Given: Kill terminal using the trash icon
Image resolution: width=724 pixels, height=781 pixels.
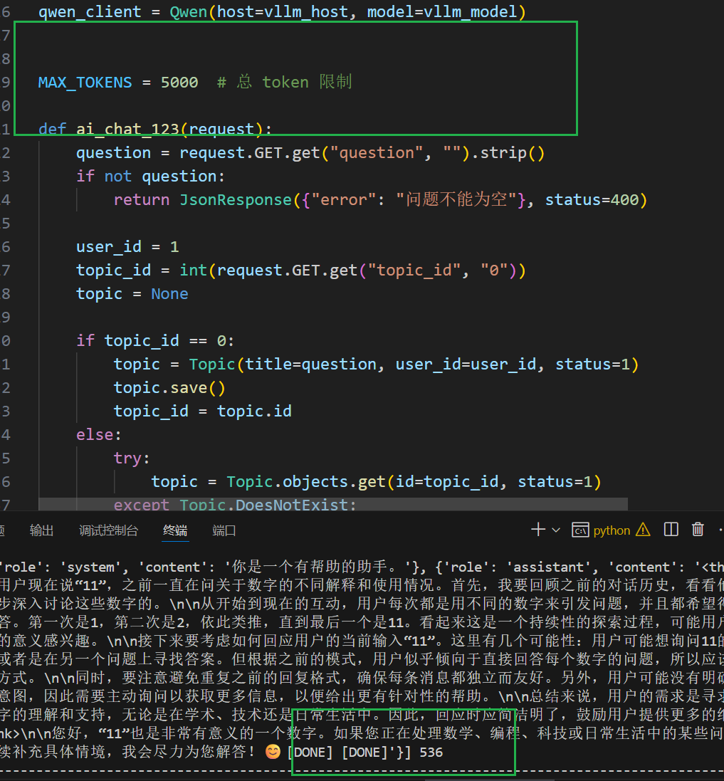Looking at the screenshot, I should [698, 530].
